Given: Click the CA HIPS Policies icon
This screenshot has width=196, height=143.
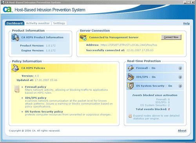Looking at the screenshot, I should [15, 68].
